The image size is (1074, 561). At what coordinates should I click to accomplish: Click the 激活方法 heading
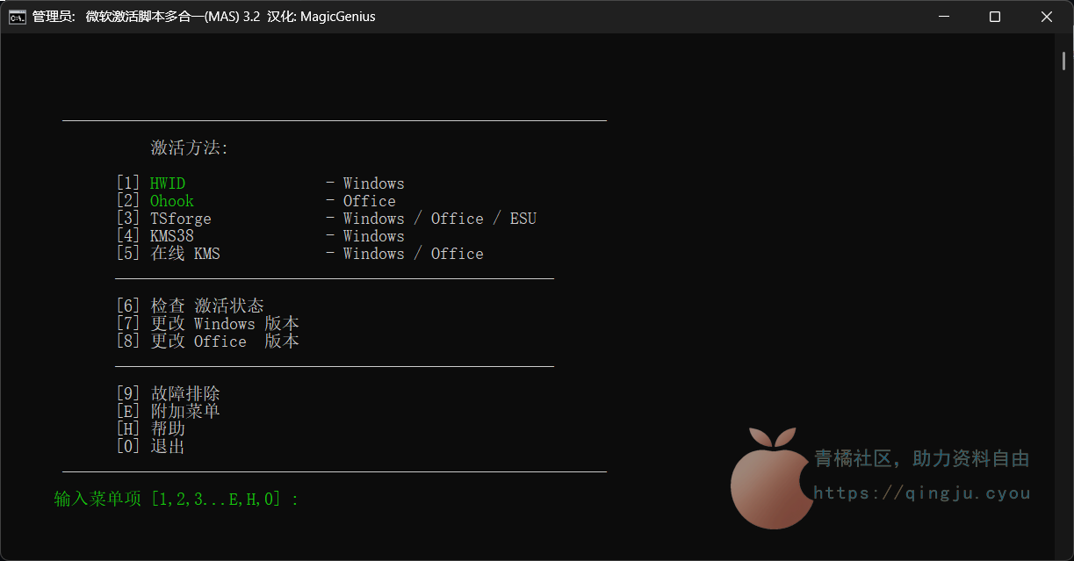coord(189,147)
